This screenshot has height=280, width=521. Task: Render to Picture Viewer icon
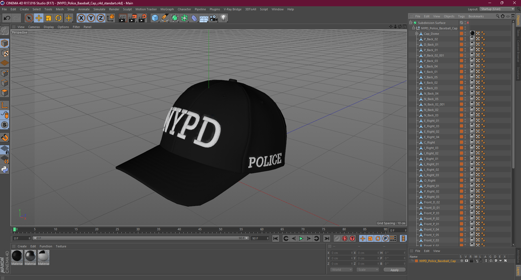coord(133,18)
